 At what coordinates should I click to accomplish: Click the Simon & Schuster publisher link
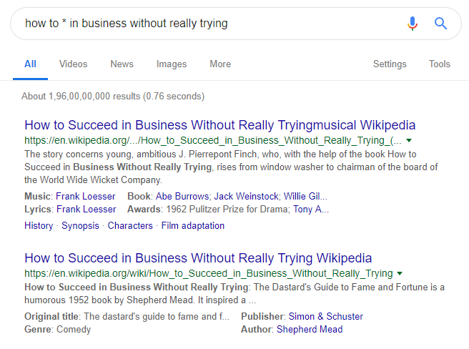[x=325, y=316]
